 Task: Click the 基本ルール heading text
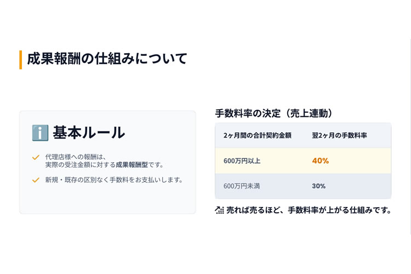coord(89,133)
